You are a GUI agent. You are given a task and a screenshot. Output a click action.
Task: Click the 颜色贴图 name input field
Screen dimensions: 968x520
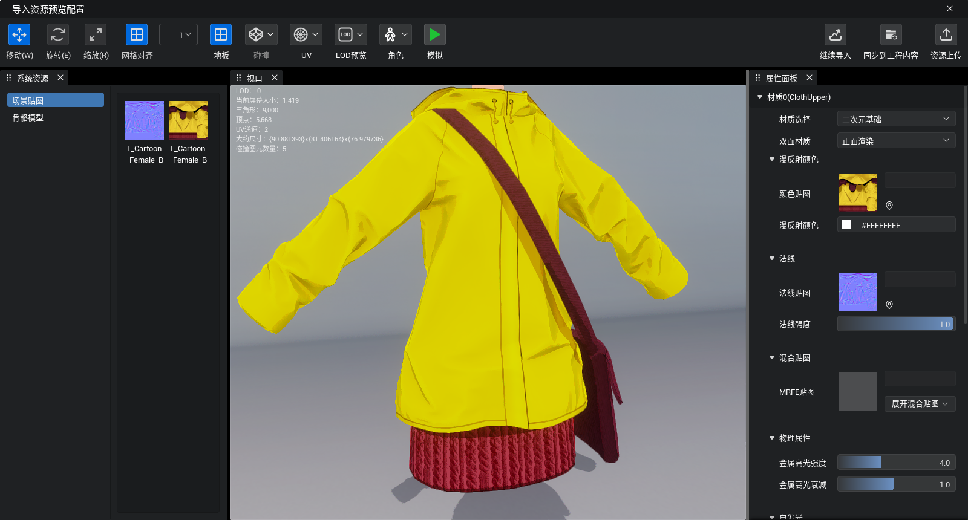coord(920,180)
